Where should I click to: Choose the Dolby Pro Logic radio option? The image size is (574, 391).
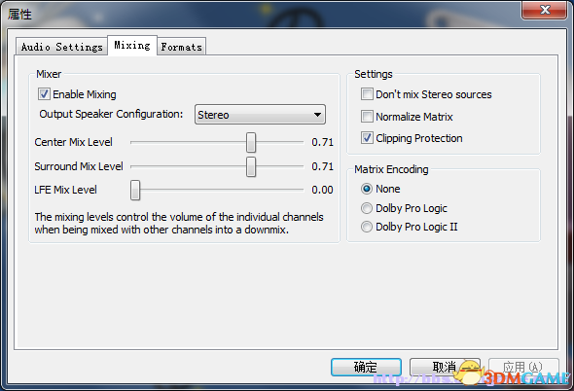[x=367, y=208]
